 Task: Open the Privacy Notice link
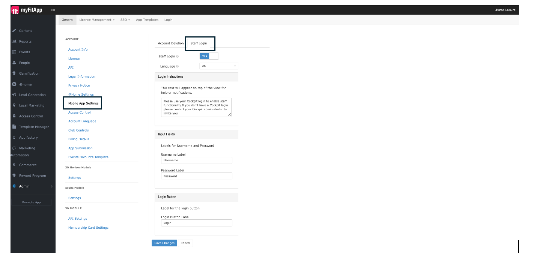79,85
